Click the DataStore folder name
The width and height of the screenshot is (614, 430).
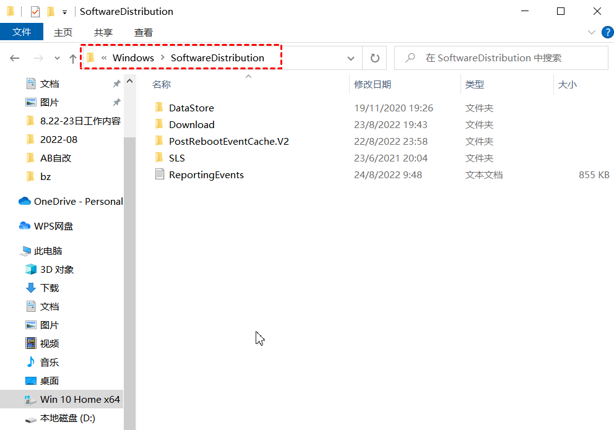[x=191, y=108]
